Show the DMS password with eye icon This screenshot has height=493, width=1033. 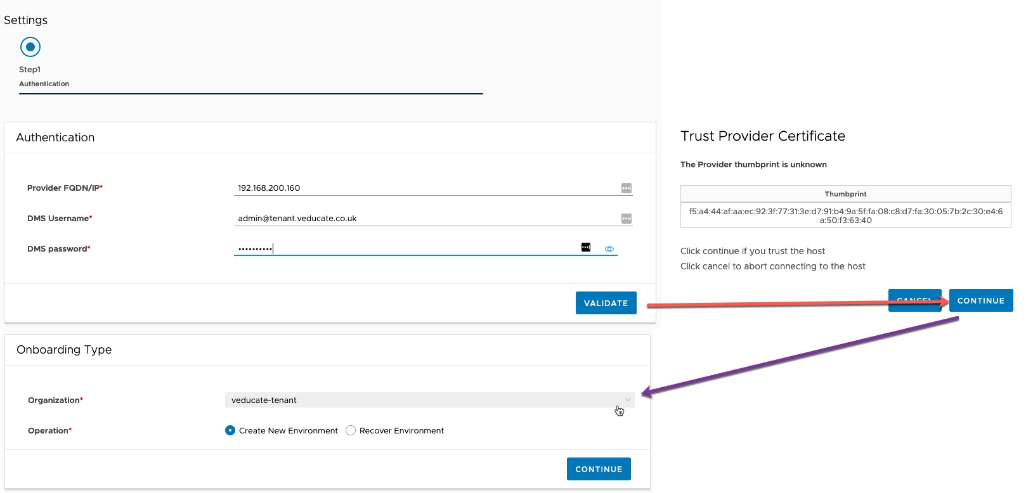point(609,249)
